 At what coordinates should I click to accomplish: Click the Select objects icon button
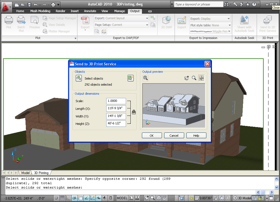point(79,78)
